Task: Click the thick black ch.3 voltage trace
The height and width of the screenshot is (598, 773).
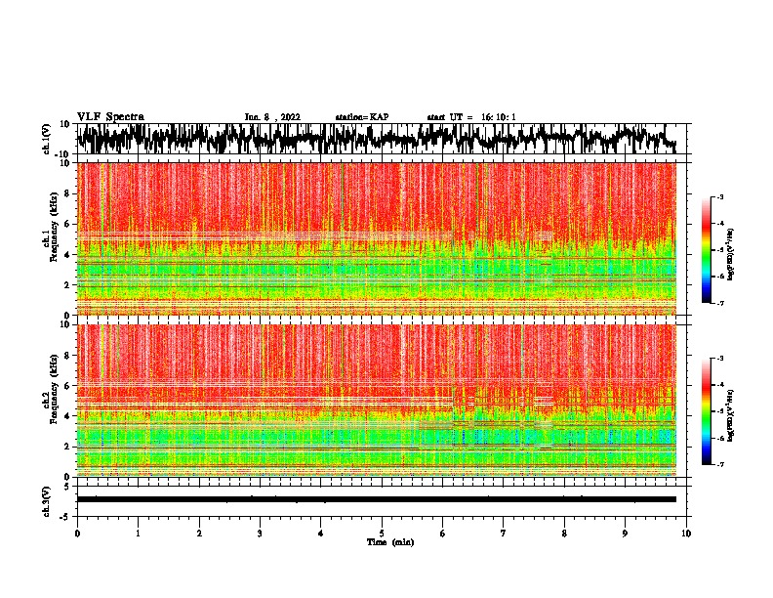Action: tap(377, 499)
